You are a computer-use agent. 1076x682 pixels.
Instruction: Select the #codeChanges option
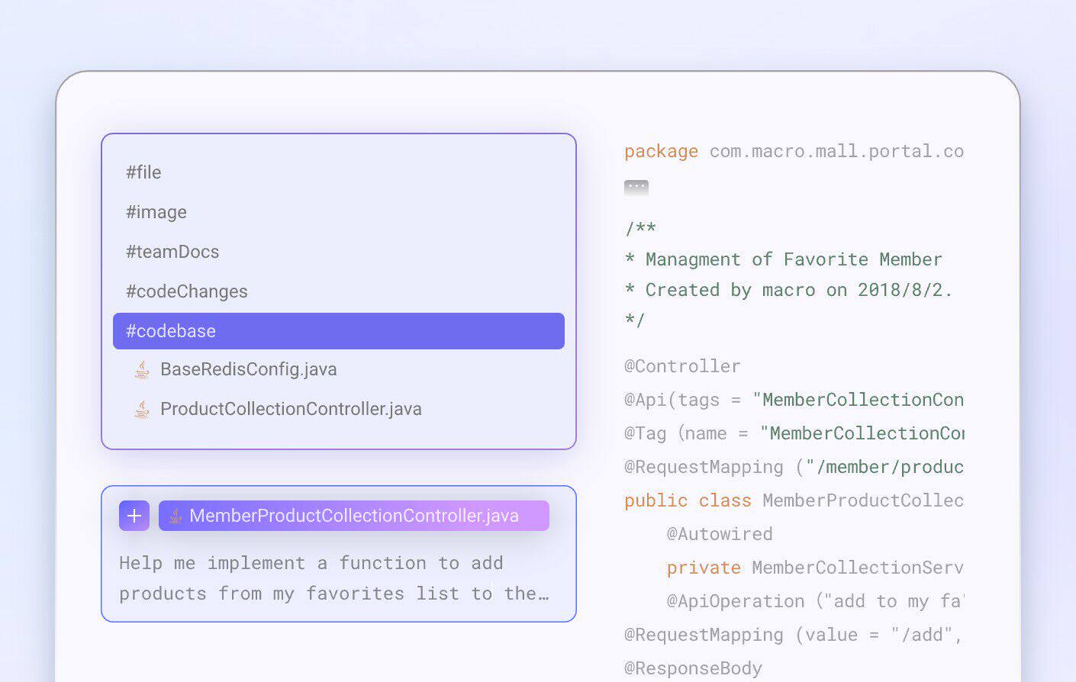pos(186,291)
